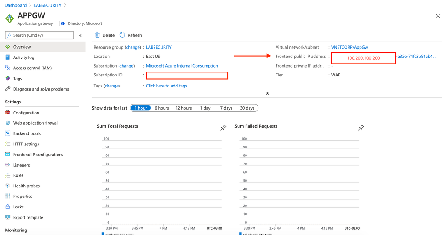Collapse the sidebar menu with double chevron

(81, 35)
